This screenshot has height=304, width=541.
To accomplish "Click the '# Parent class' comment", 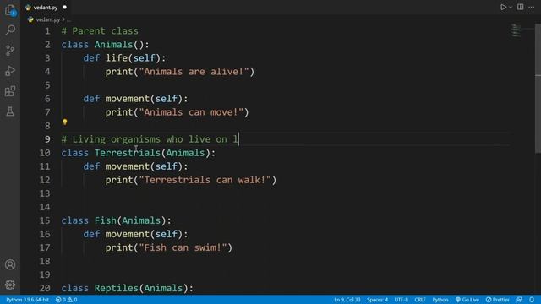I will pyautogui.click(x=100, y=31).
